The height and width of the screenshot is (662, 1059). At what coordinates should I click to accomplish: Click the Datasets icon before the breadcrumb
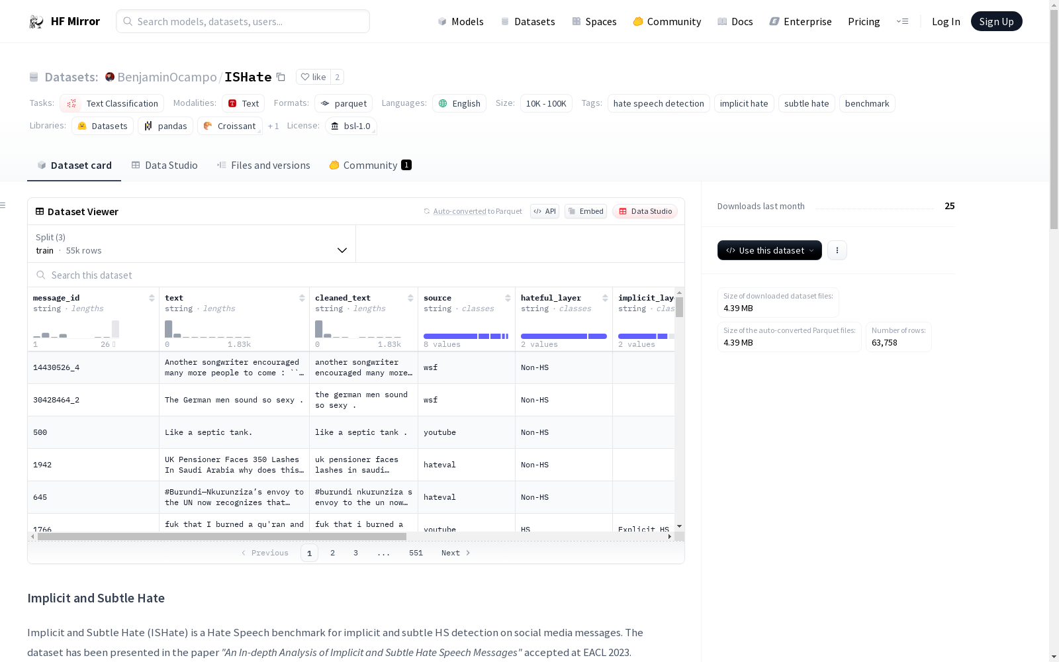click(34, 77)
